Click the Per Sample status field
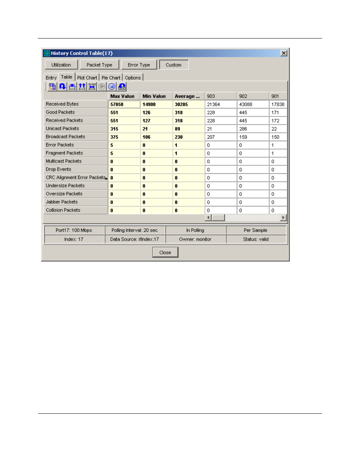The image size is (350, 453). [x=256, y=230]
